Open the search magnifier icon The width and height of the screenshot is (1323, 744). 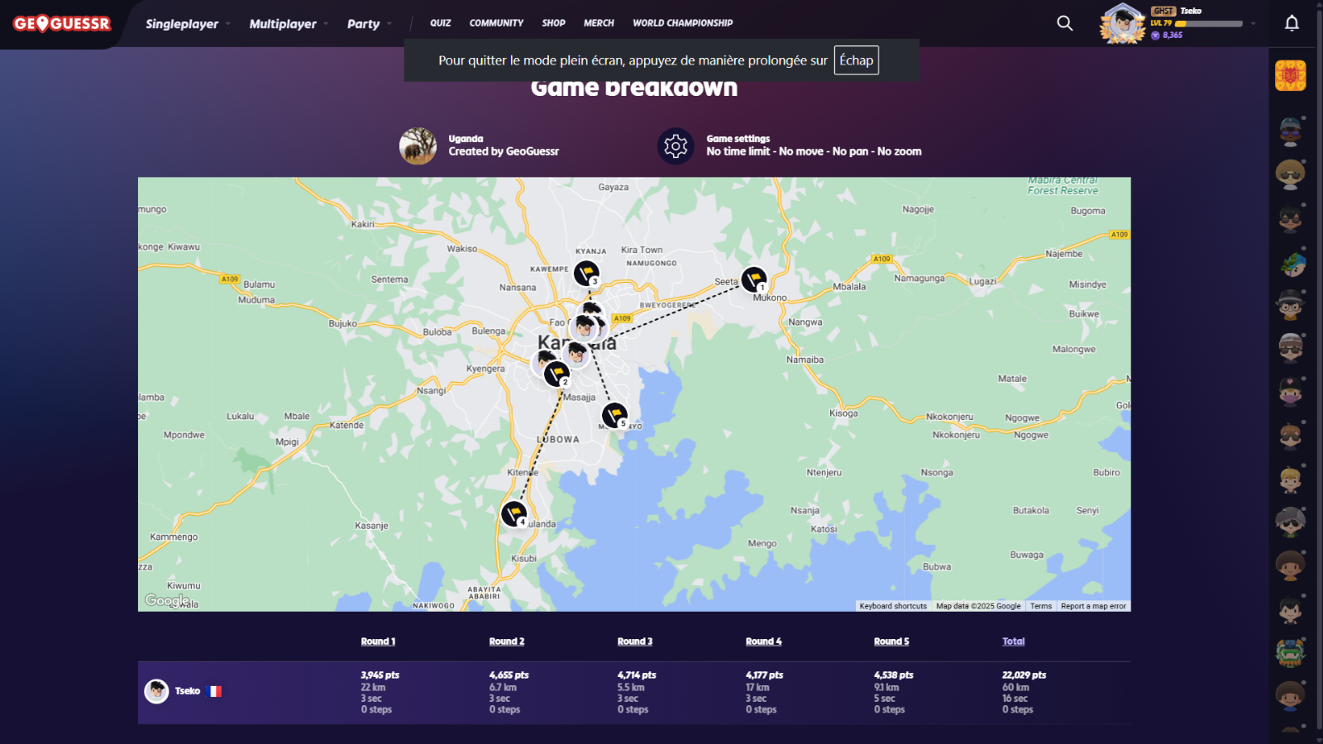pyautogui.click(x=1065, y=23)
